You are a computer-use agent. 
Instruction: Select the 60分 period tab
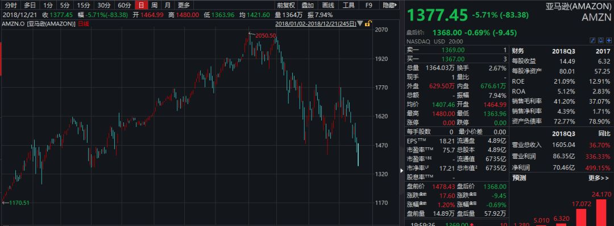point(124,5)
